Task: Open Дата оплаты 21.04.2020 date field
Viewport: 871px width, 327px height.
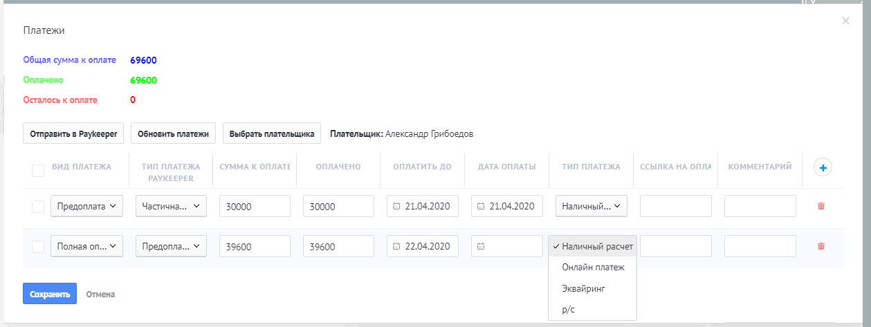Action: 507,206
